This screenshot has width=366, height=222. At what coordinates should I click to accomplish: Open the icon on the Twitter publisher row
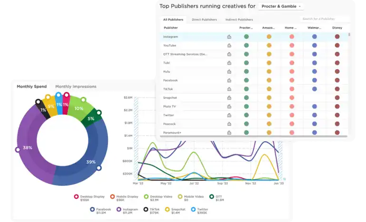(229, 115)
